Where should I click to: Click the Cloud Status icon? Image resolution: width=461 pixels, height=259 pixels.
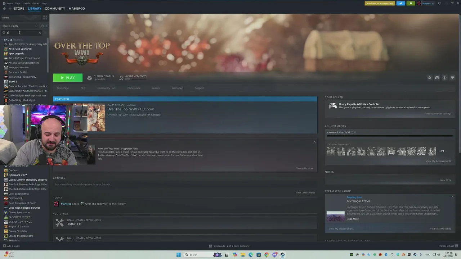[90, 78]
